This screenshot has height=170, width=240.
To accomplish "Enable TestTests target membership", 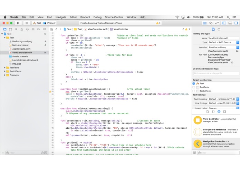I will point(194,87).
